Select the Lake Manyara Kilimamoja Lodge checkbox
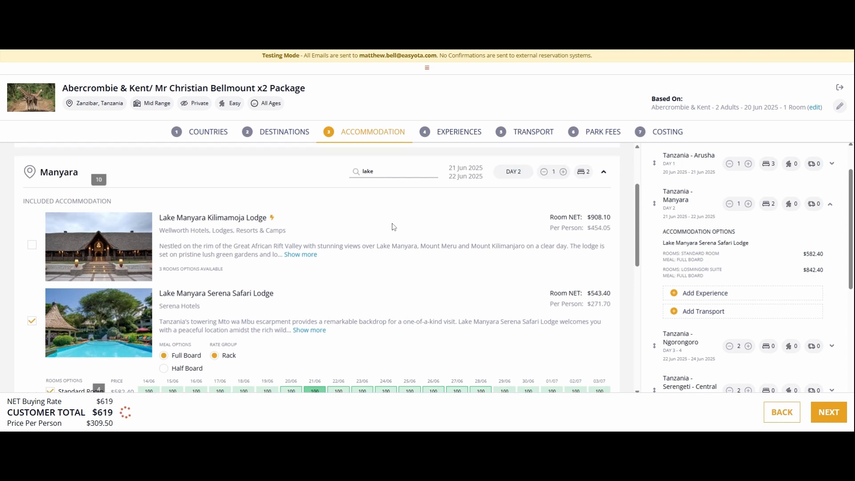 point(32,245)
